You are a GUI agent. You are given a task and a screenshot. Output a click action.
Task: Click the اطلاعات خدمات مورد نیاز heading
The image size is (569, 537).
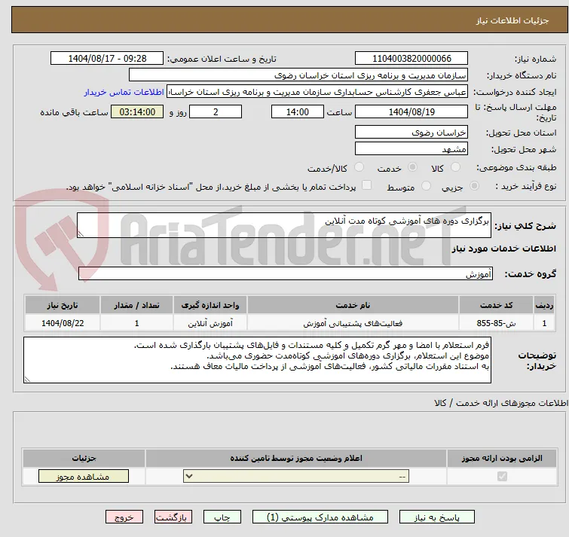click(x=503, y=249)
